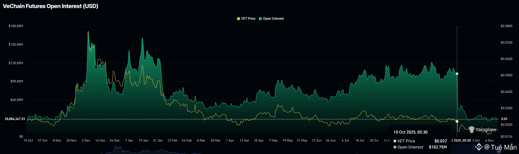Click the 19 Jan date label

click(143, 140)
